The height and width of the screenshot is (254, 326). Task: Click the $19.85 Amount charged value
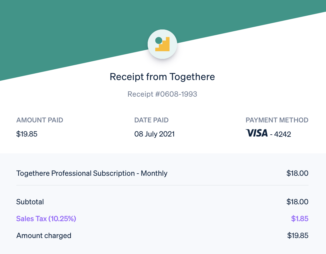click(297, 236)
